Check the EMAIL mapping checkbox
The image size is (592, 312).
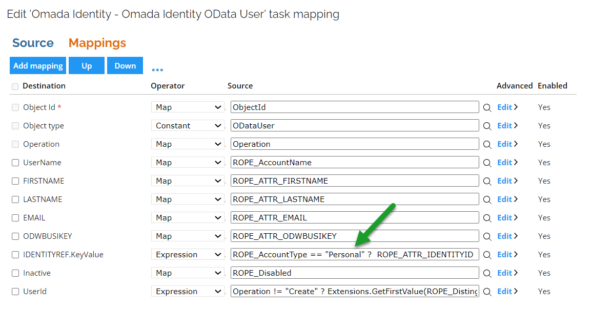tap(15, 218)
